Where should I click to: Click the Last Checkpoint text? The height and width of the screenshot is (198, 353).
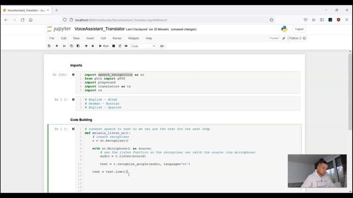pyautogui.click(x=147, y=29)
